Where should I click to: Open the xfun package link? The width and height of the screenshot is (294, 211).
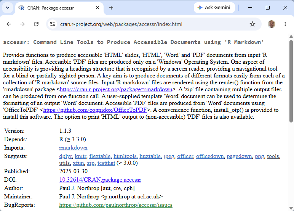[78, 163]
